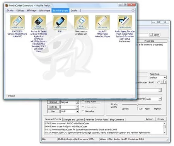This screenshot has height=146, width=174.
Task: Open the ? help menu
Action: tap(80, 10)
